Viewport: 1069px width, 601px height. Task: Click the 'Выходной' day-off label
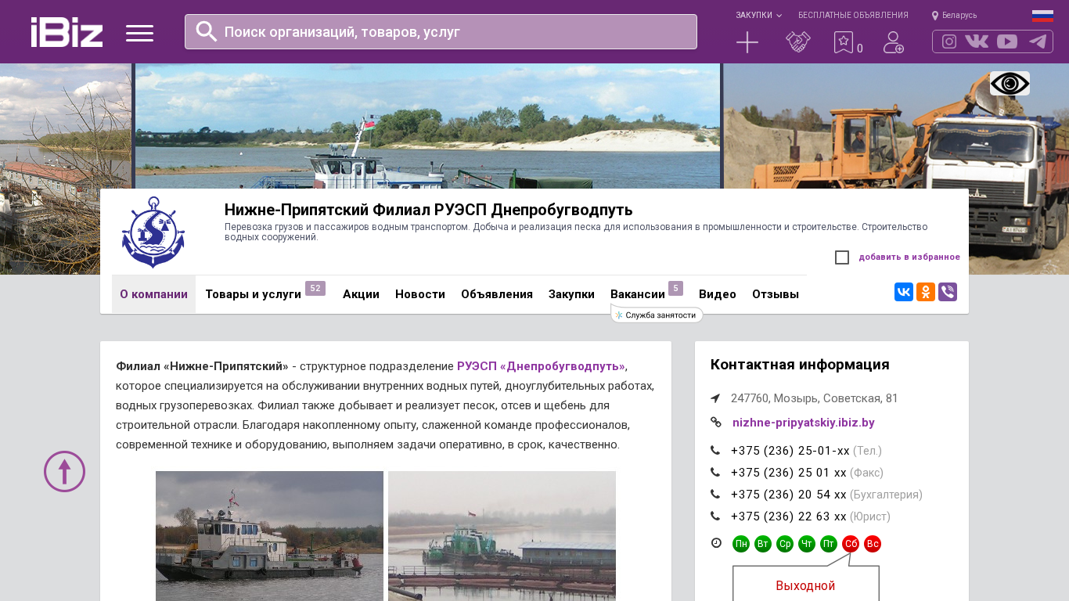coord(805,585)
